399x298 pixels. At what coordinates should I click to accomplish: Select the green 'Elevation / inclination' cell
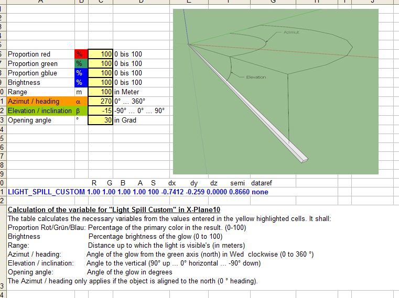[x=40, y=111]
